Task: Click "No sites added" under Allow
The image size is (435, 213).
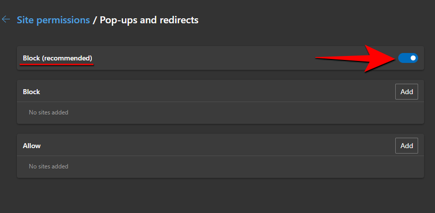Action: pos(49,166)
